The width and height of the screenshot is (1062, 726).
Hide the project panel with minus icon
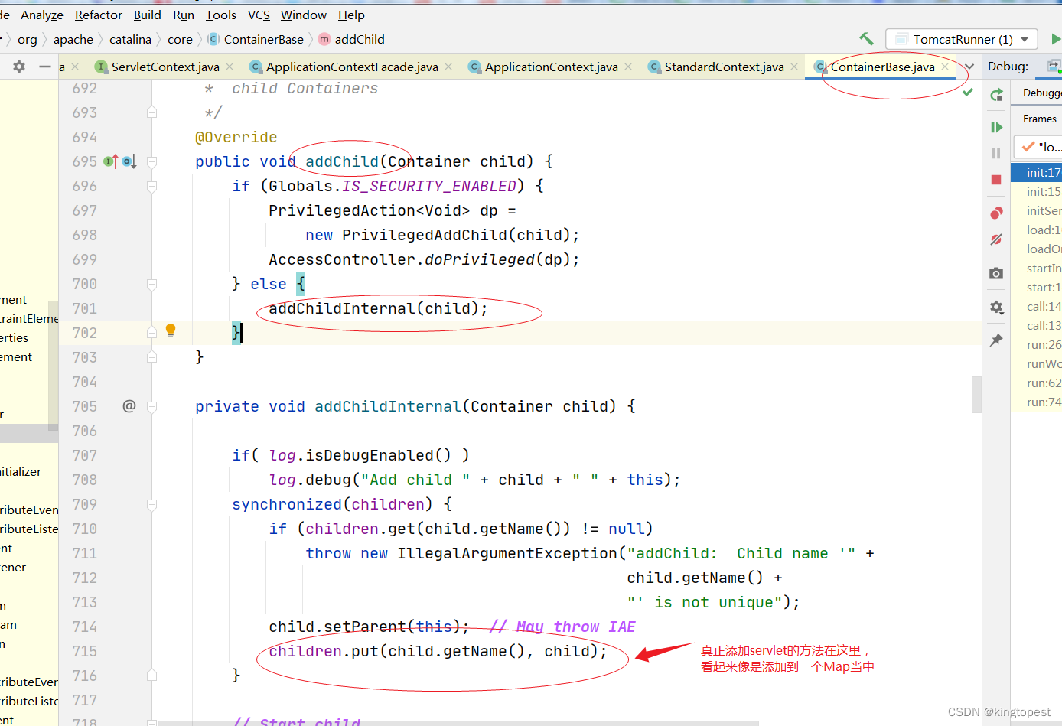pyautogui.click(x=45, y=67)
